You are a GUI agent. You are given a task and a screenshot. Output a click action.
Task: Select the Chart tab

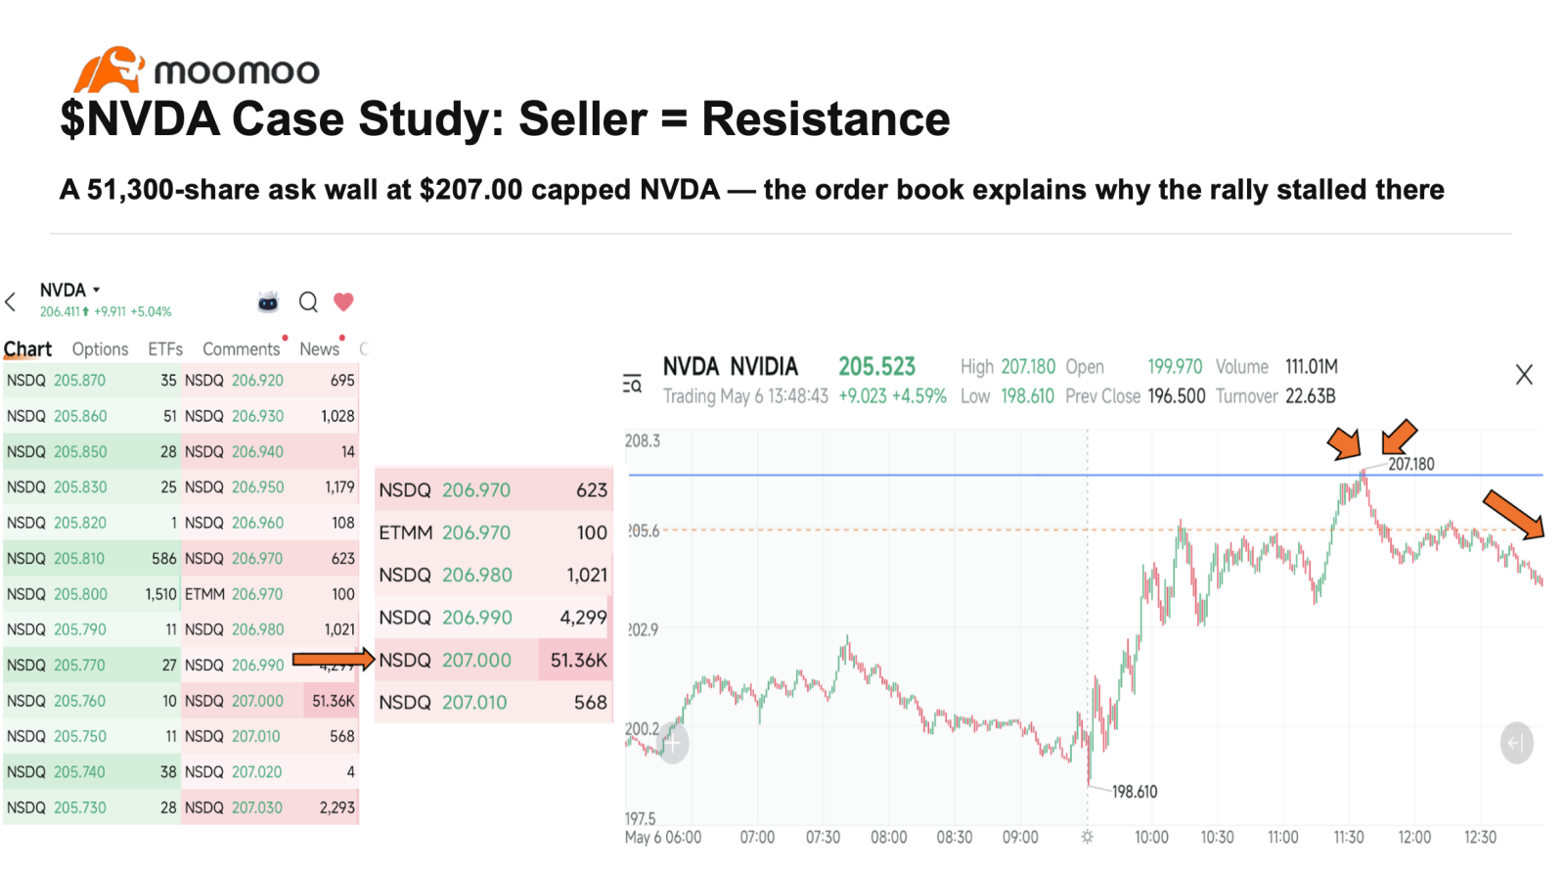point(27,348)
